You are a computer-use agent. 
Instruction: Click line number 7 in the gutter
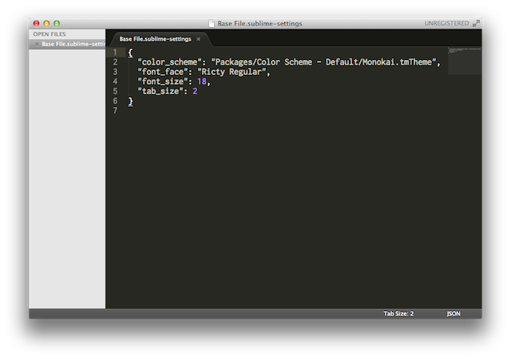[x=116, y=111]
